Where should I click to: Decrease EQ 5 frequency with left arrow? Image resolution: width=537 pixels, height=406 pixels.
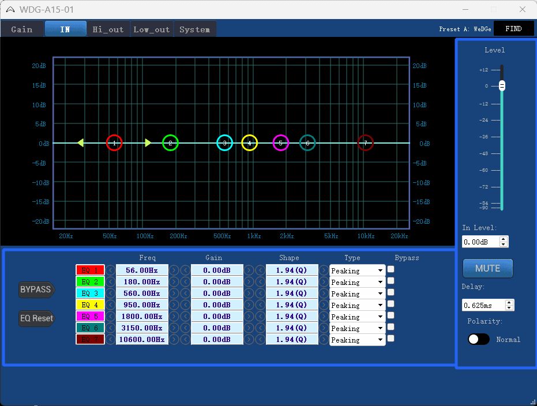(110, 317)
